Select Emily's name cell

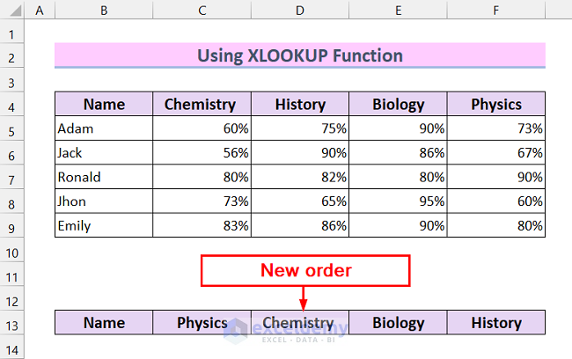(103, 225)
